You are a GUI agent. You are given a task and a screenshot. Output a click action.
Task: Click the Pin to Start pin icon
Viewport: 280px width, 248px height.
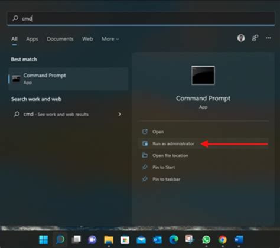pos(145,167)
